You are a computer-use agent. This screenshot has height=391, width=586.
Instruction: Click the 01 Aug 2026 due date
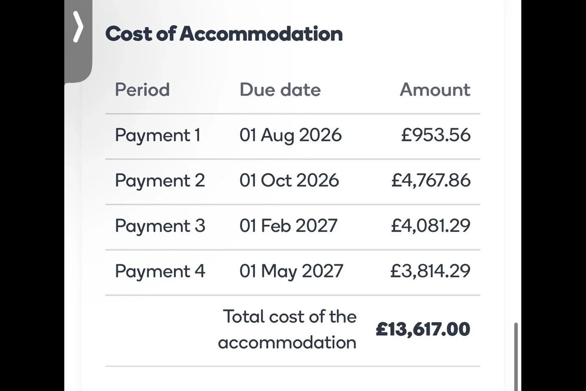(x=291, y=136)
